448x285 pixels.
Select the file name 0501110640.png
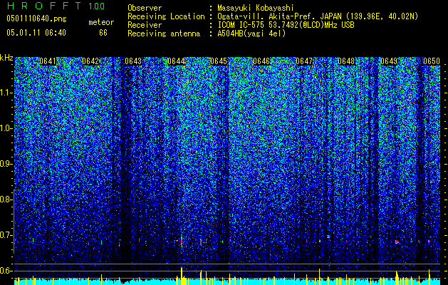[36, 19]
